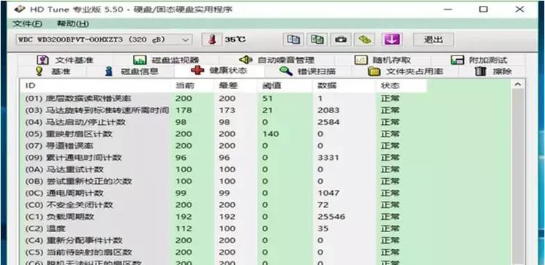Switch to the 错误扫描 tab
Image resolution: width=545 pixels, height=265 pixels.
[308, 72]
